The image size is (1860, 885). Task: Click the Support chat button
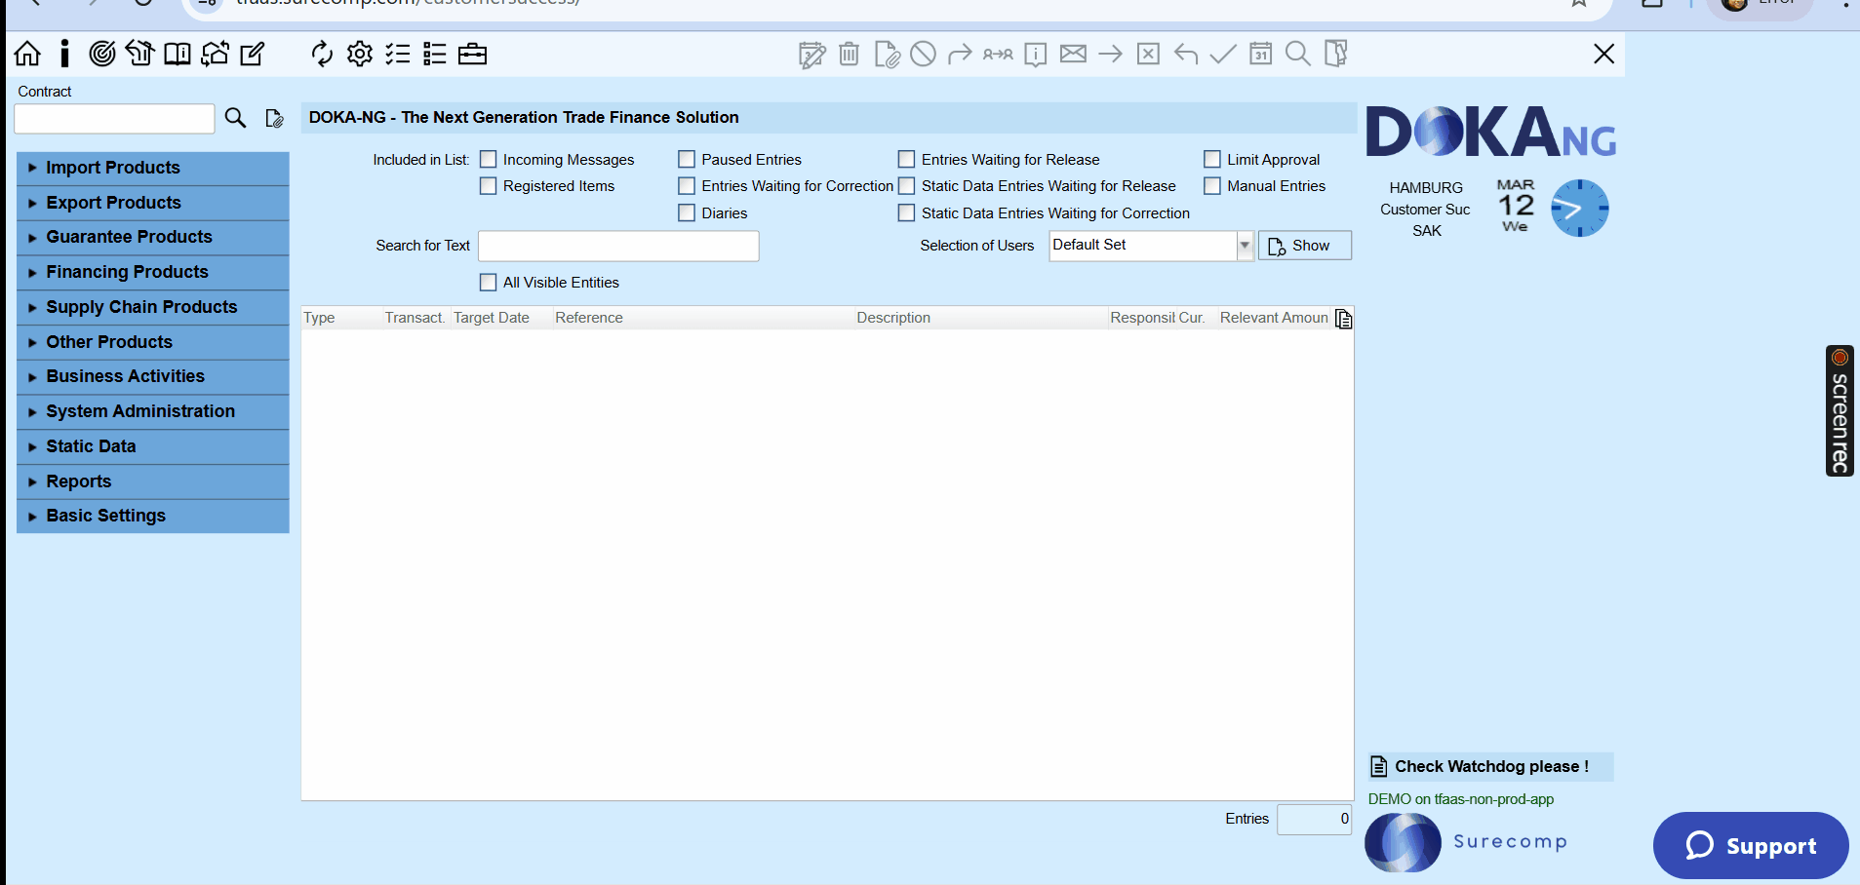(x=1751, y=845)
